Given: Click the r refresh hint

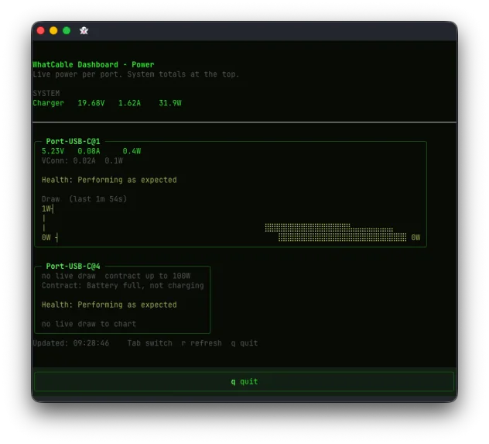Looking at the screenshot, I should click(201, 343).
